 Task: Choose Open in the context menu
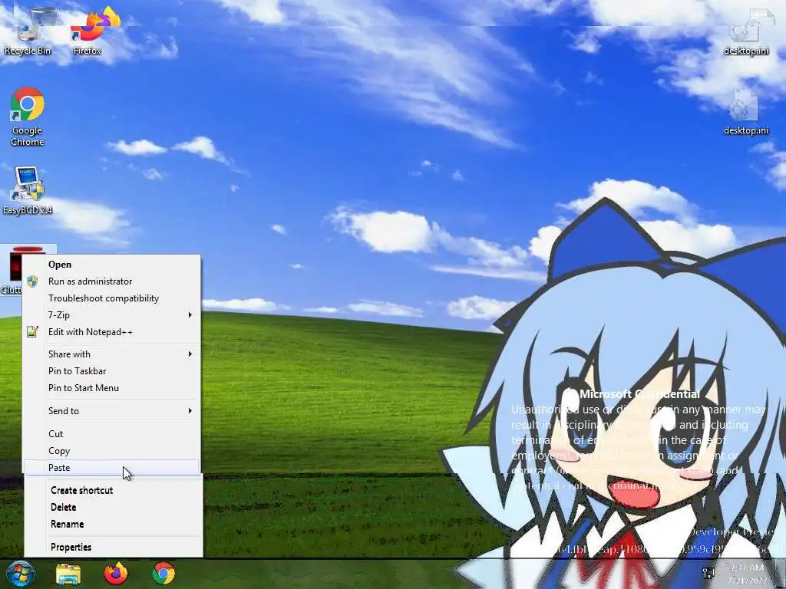(x=111, y=265)
